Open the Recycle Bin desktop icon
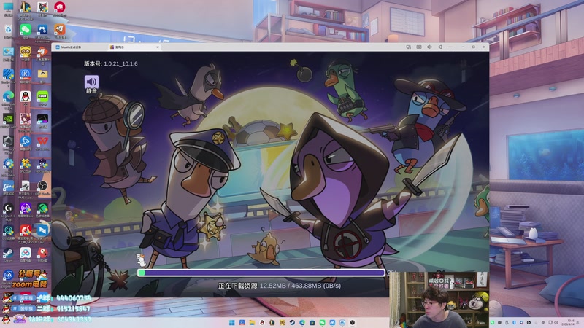The width and height of the screenshot is (584, 328). (x=8, y=31)
